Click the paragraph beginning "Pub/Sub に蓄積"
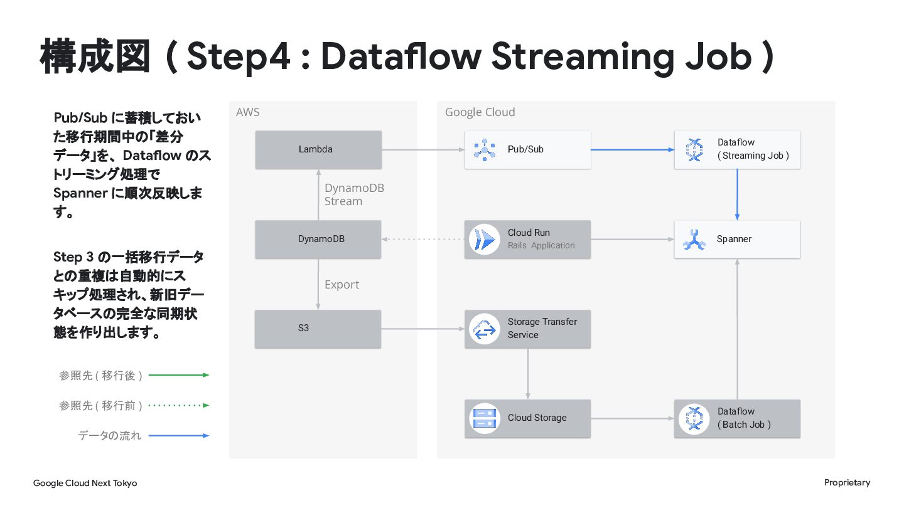Viewport: 904px width, 508px height. 132,165
